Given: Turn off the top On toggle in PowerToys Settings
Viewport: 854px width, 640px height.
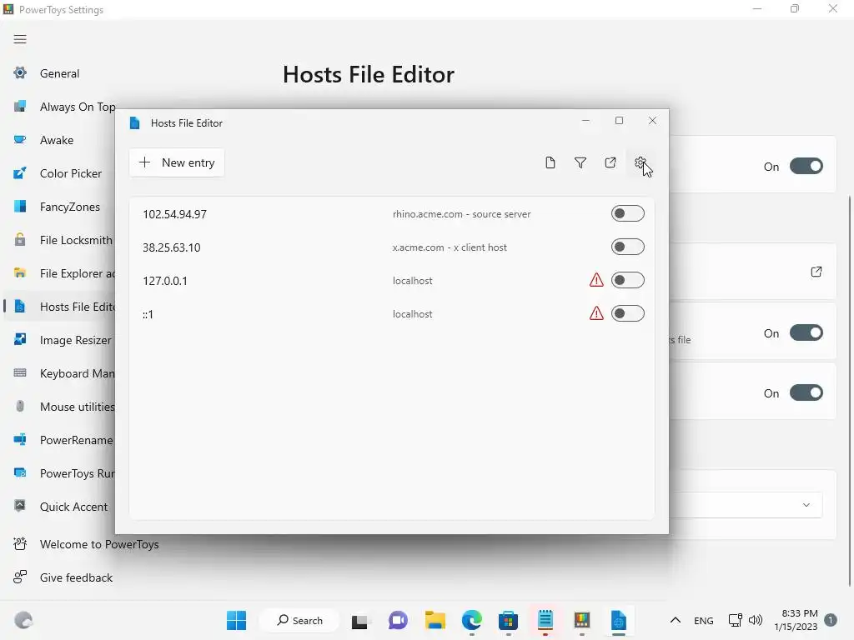Looking at the screenshot, I should pos(806,166).
